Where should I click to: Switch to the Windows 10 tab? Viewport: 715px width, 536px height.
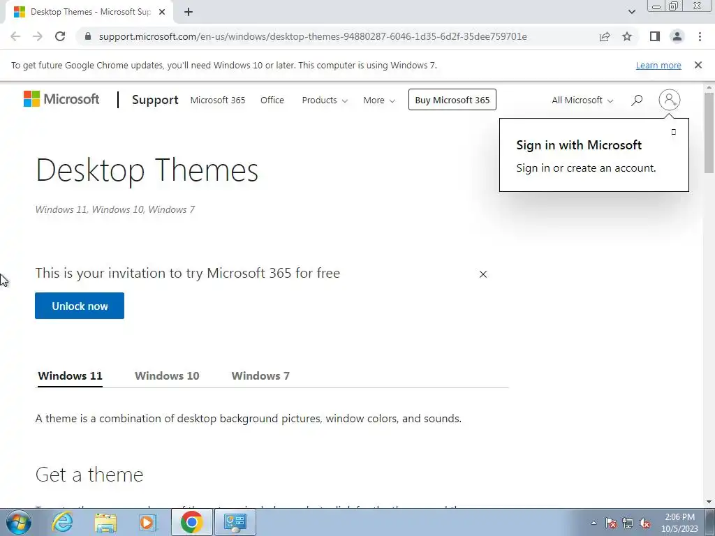167,376
